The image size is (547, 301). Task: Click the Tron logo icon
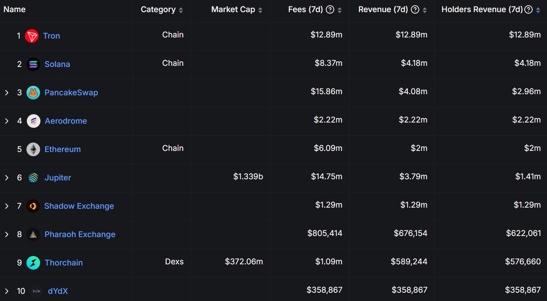click(x=32, y=36)
